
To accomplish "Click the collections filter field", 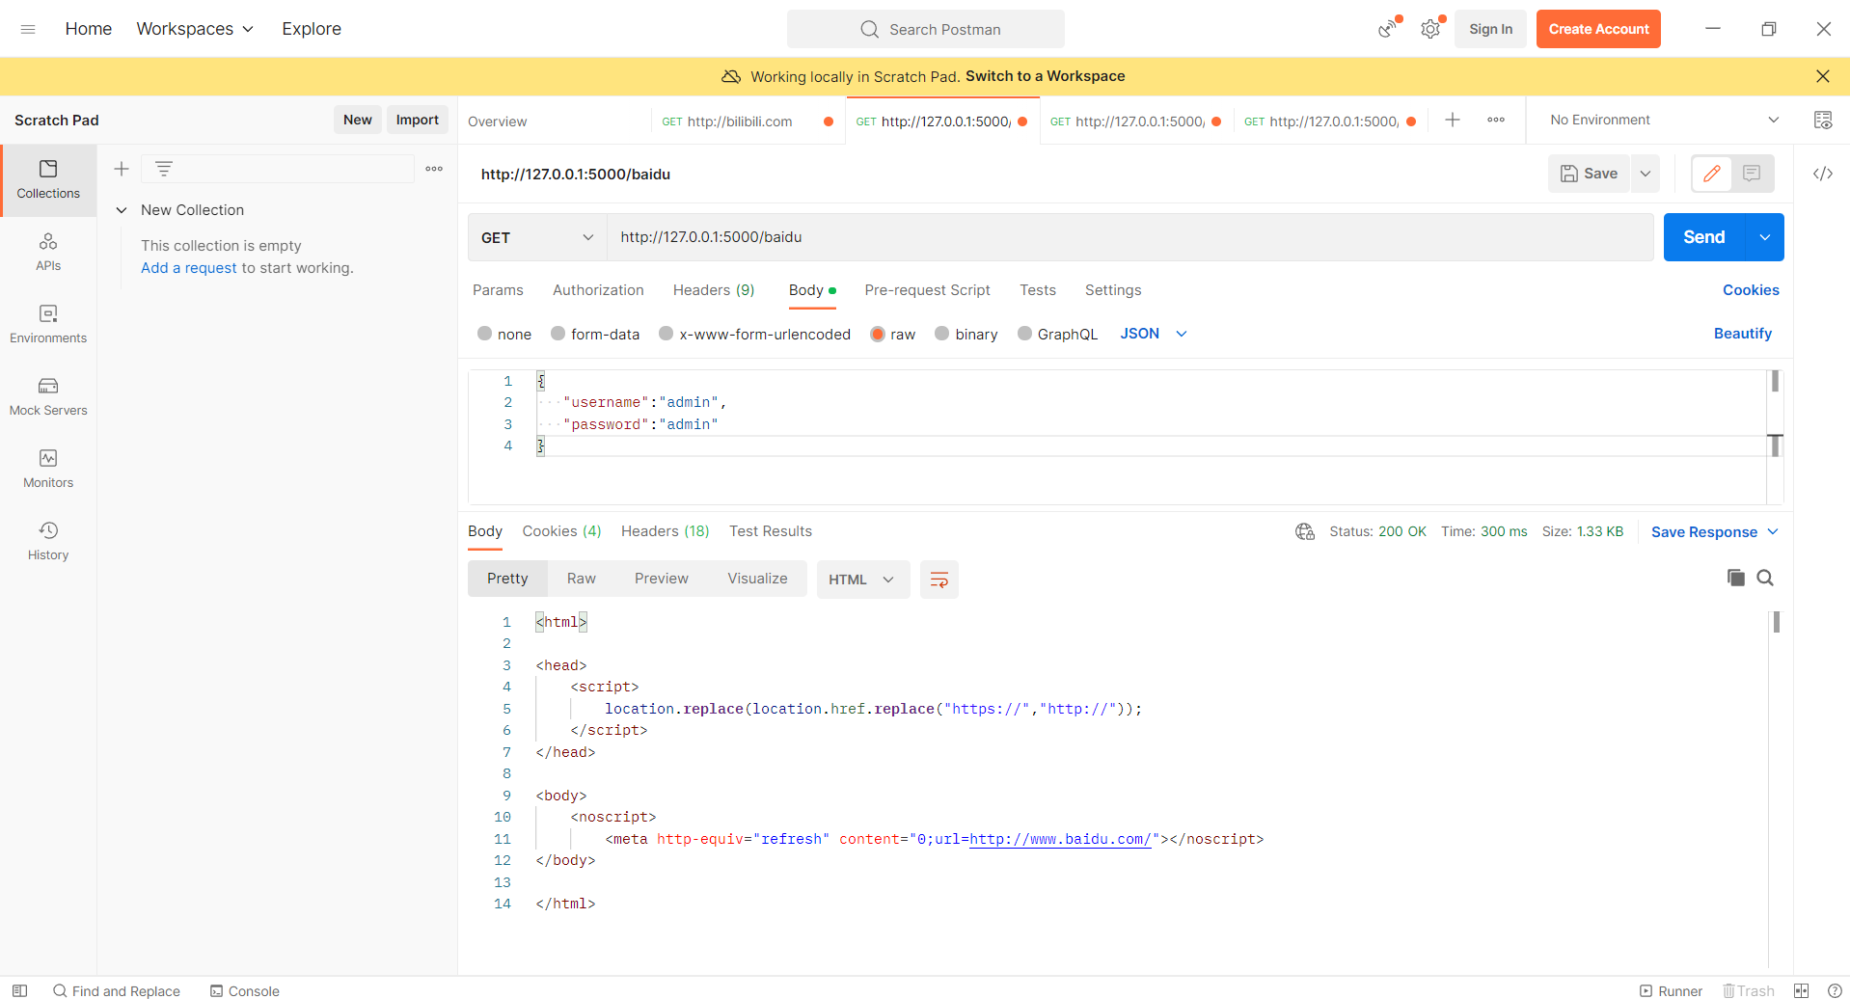I will tap(278, 169).
